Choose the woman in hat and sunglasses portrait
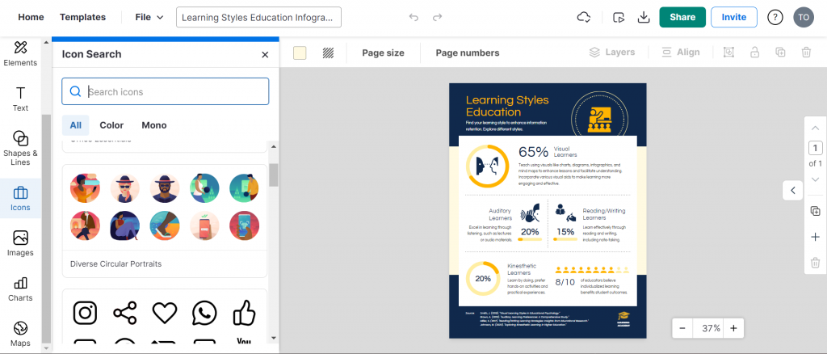827x354 pixels. (x=125, y=188)
